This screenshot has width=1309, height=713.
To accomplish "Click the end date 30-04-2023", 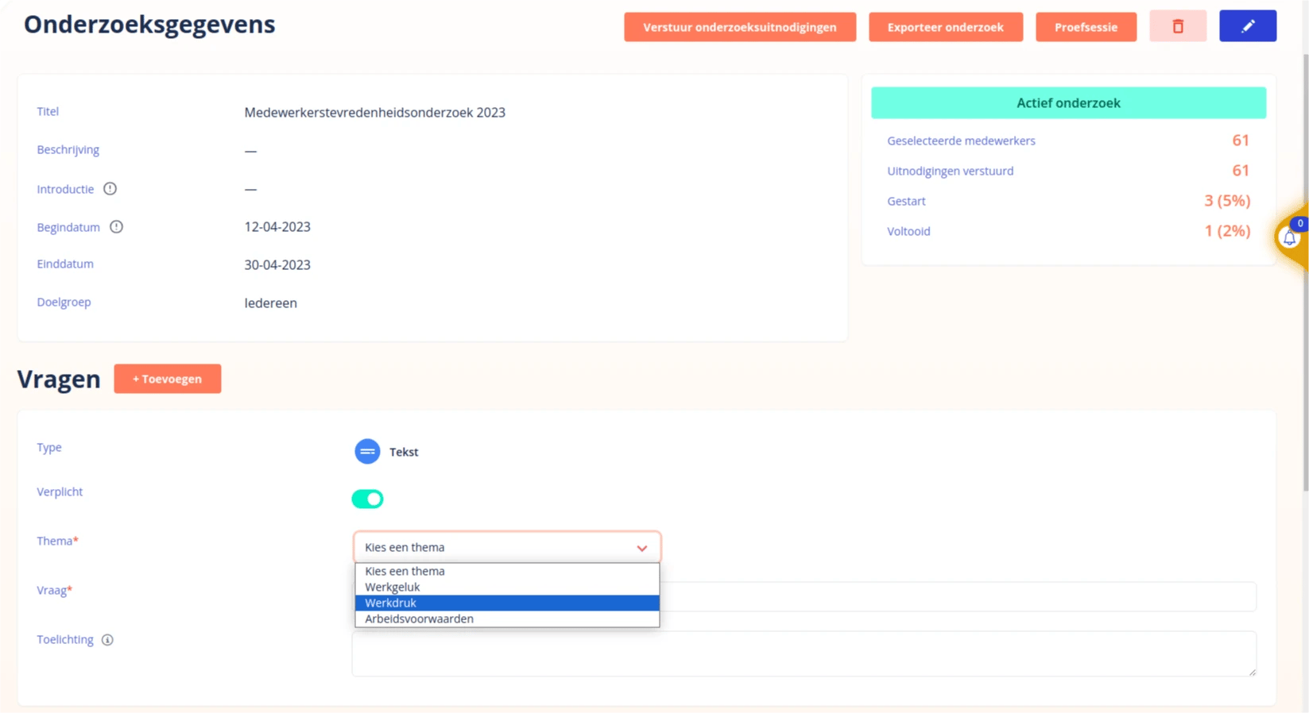I will [x=277, y=265].
